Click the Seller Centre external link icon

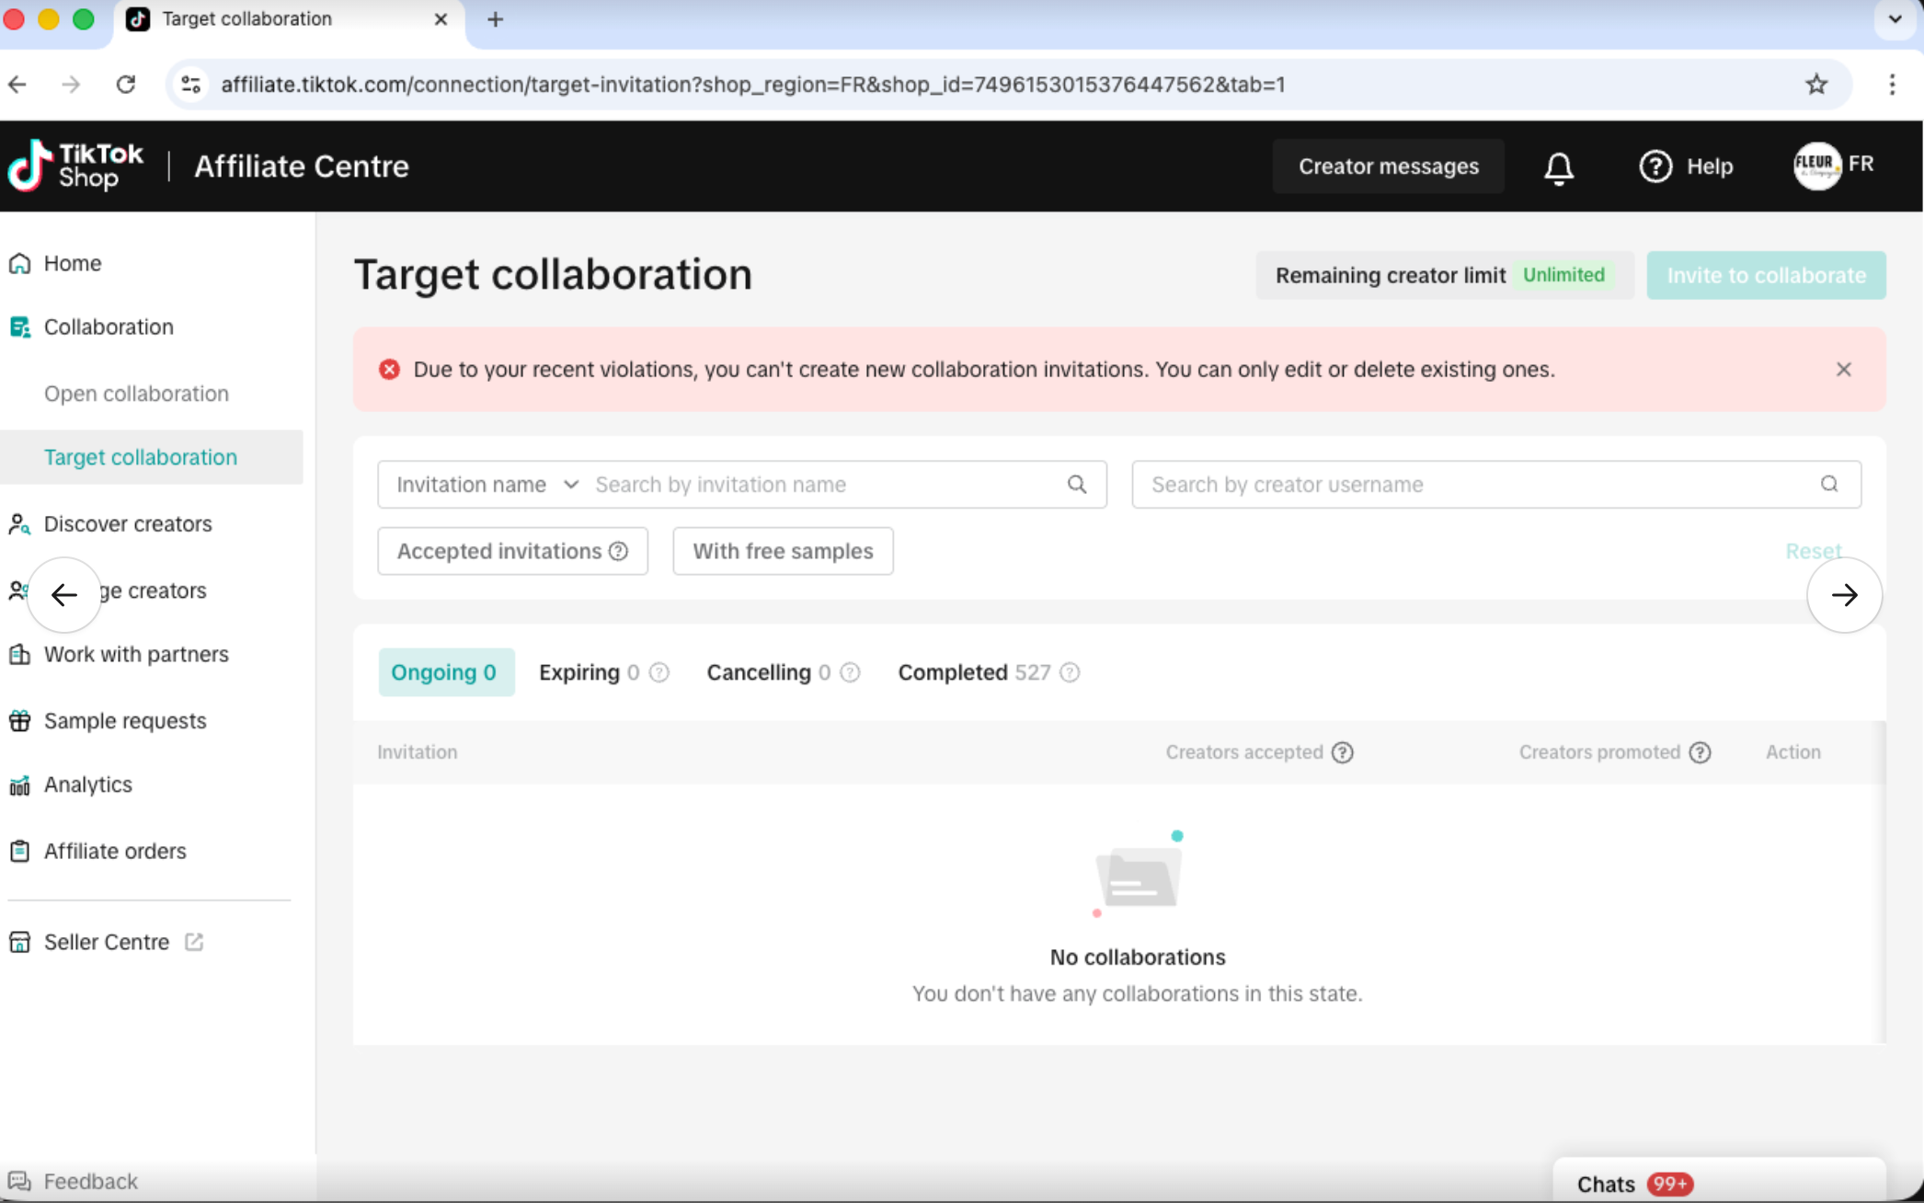pyautogui.click(x=194, y=942)
